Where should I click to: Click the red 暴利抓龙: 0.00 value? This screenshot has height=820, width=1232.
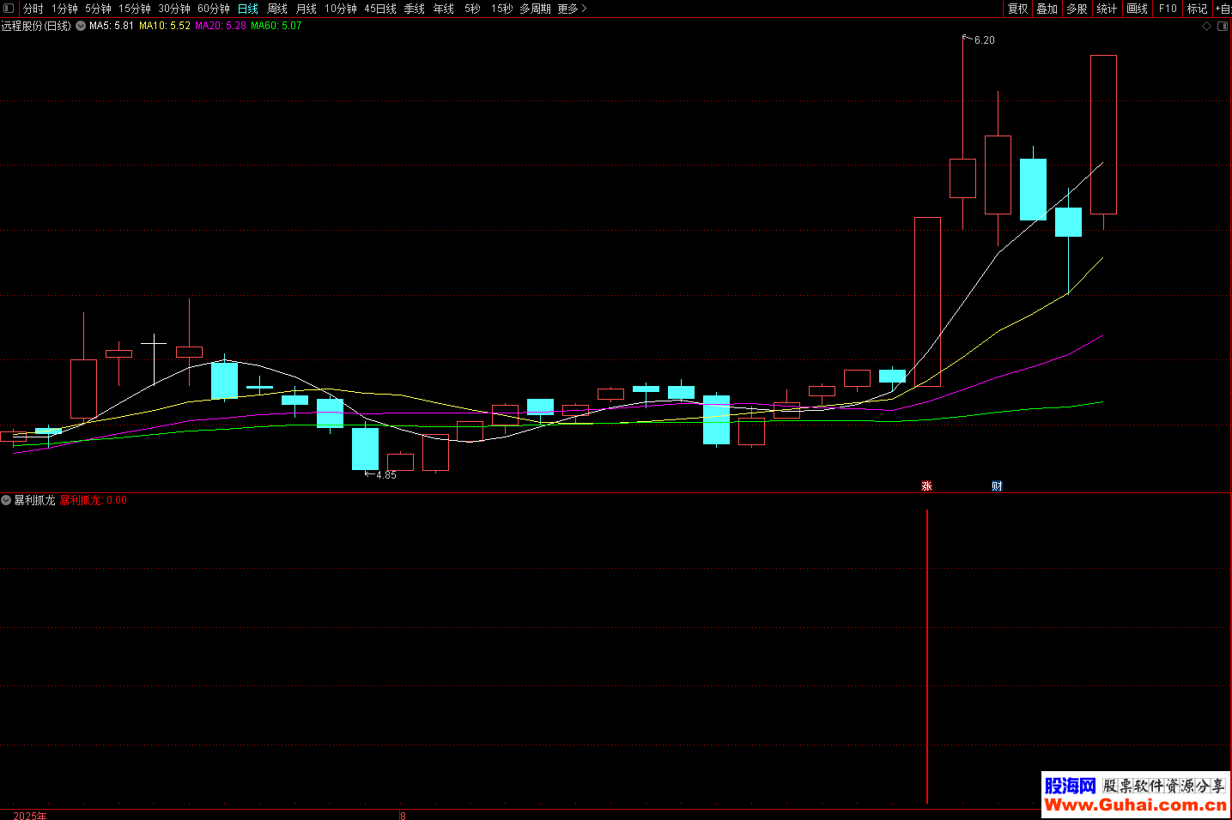93,500
